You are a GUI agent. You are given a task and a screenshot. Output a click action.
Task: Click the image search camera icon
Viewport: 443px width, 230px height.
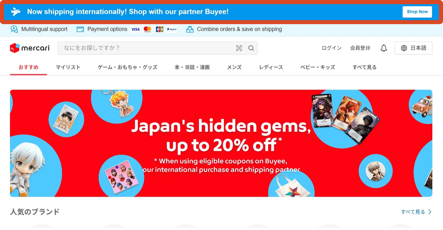coord(239,48)
